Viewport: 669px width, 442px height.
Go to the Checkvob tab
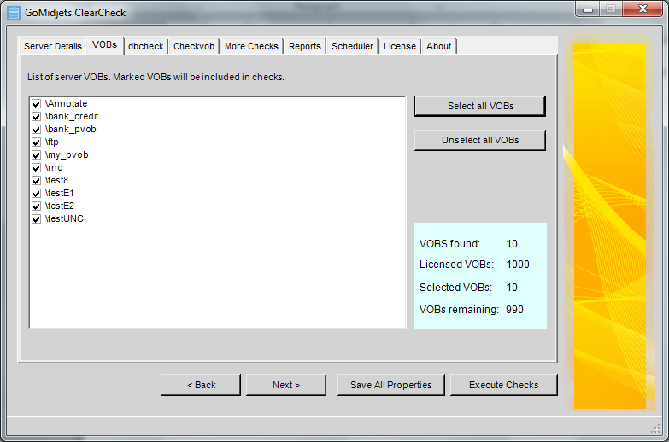click(194, 46)
